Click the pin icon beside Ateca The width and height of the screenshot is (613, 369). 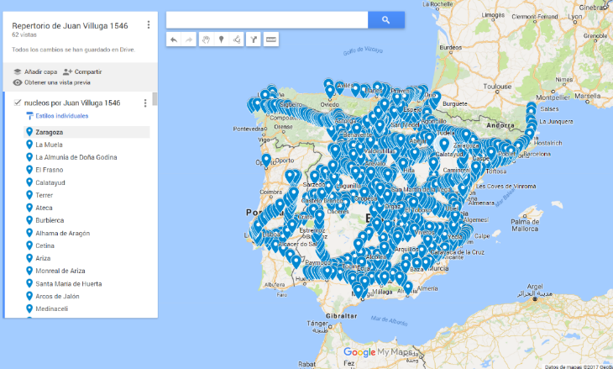pos(29,208)
